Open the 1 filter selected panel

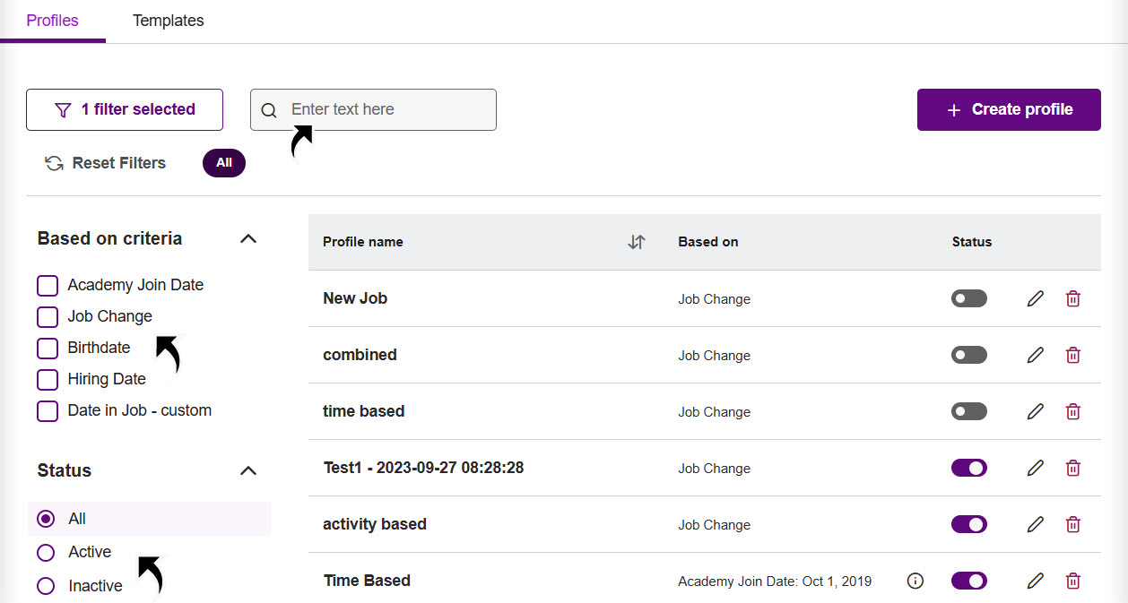125,109
